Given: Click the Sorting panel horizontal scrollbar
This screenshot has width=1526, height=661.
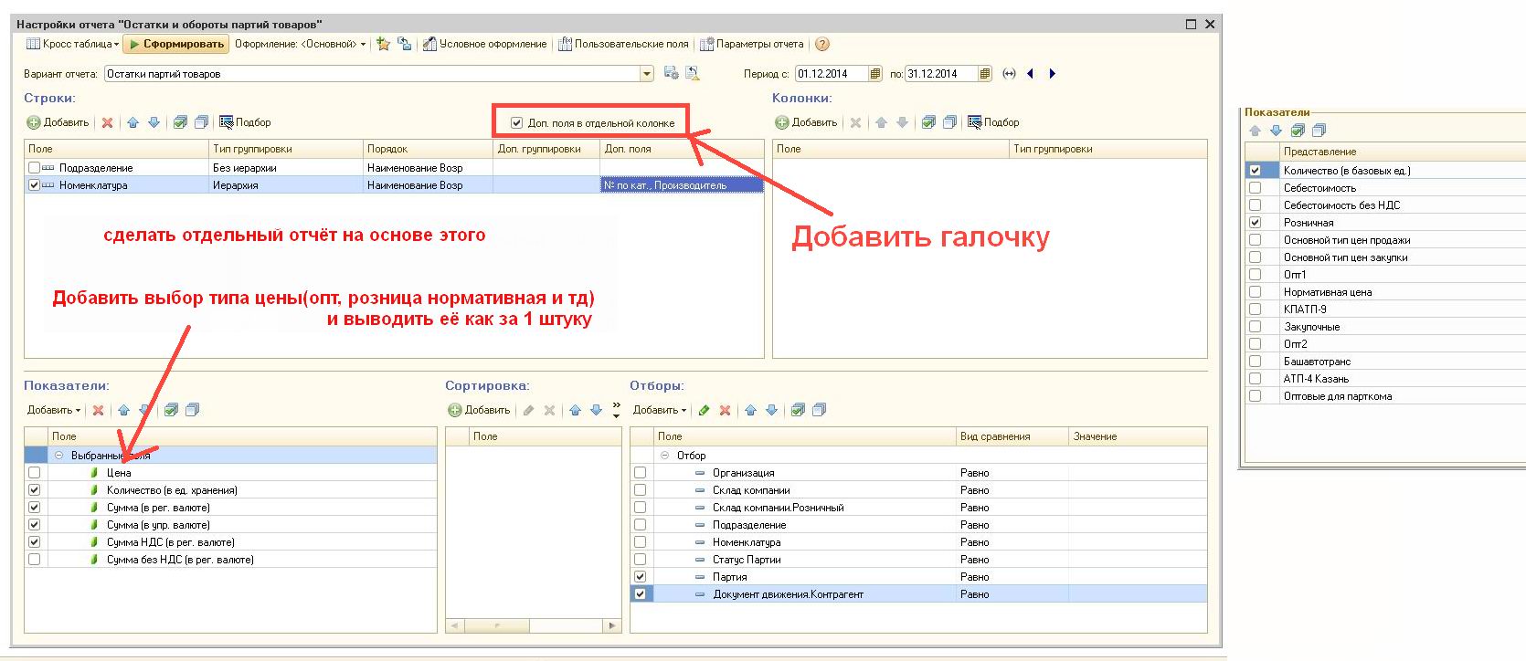Looking at the screenshot, I should (x=533, y=626).
